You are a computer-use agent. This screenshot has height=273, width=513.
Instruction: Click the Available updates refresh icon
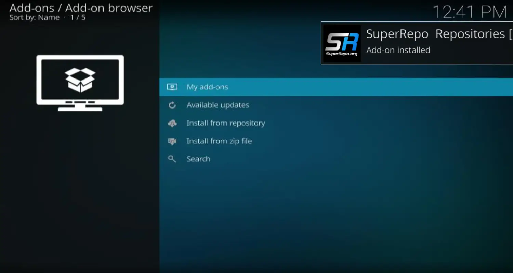click(x=172, y=105)
